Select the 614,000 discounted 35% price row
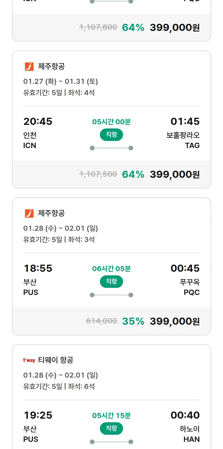Screen dimensions: 223x449 click(111, 321)
